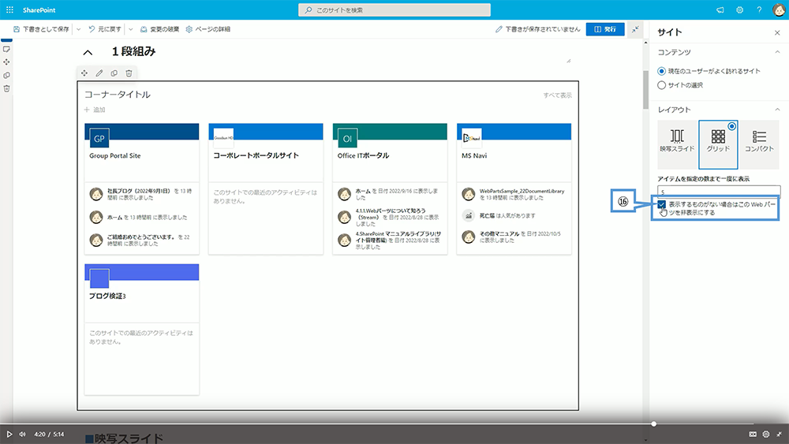Click すべて表示 see all link
This screenshot has width=789, height=444.
click(x=557, y=95)
